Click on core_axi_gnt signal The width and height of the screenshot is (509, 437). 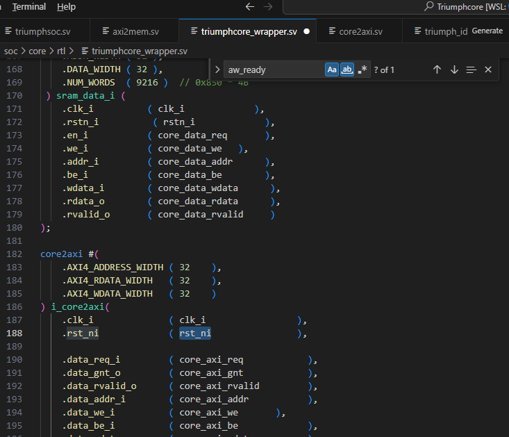click(x=211, y=373)
